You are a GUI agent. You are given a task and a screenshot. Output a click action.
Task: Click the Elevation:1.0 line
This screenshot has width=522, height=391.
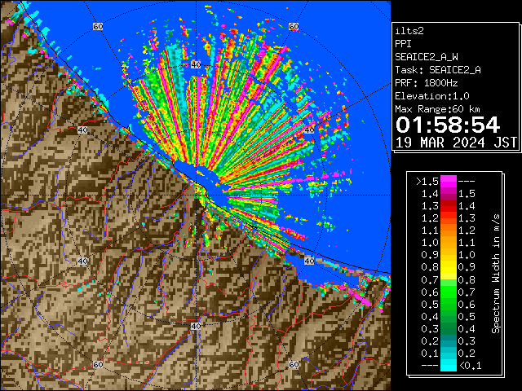tap(432, 96)
